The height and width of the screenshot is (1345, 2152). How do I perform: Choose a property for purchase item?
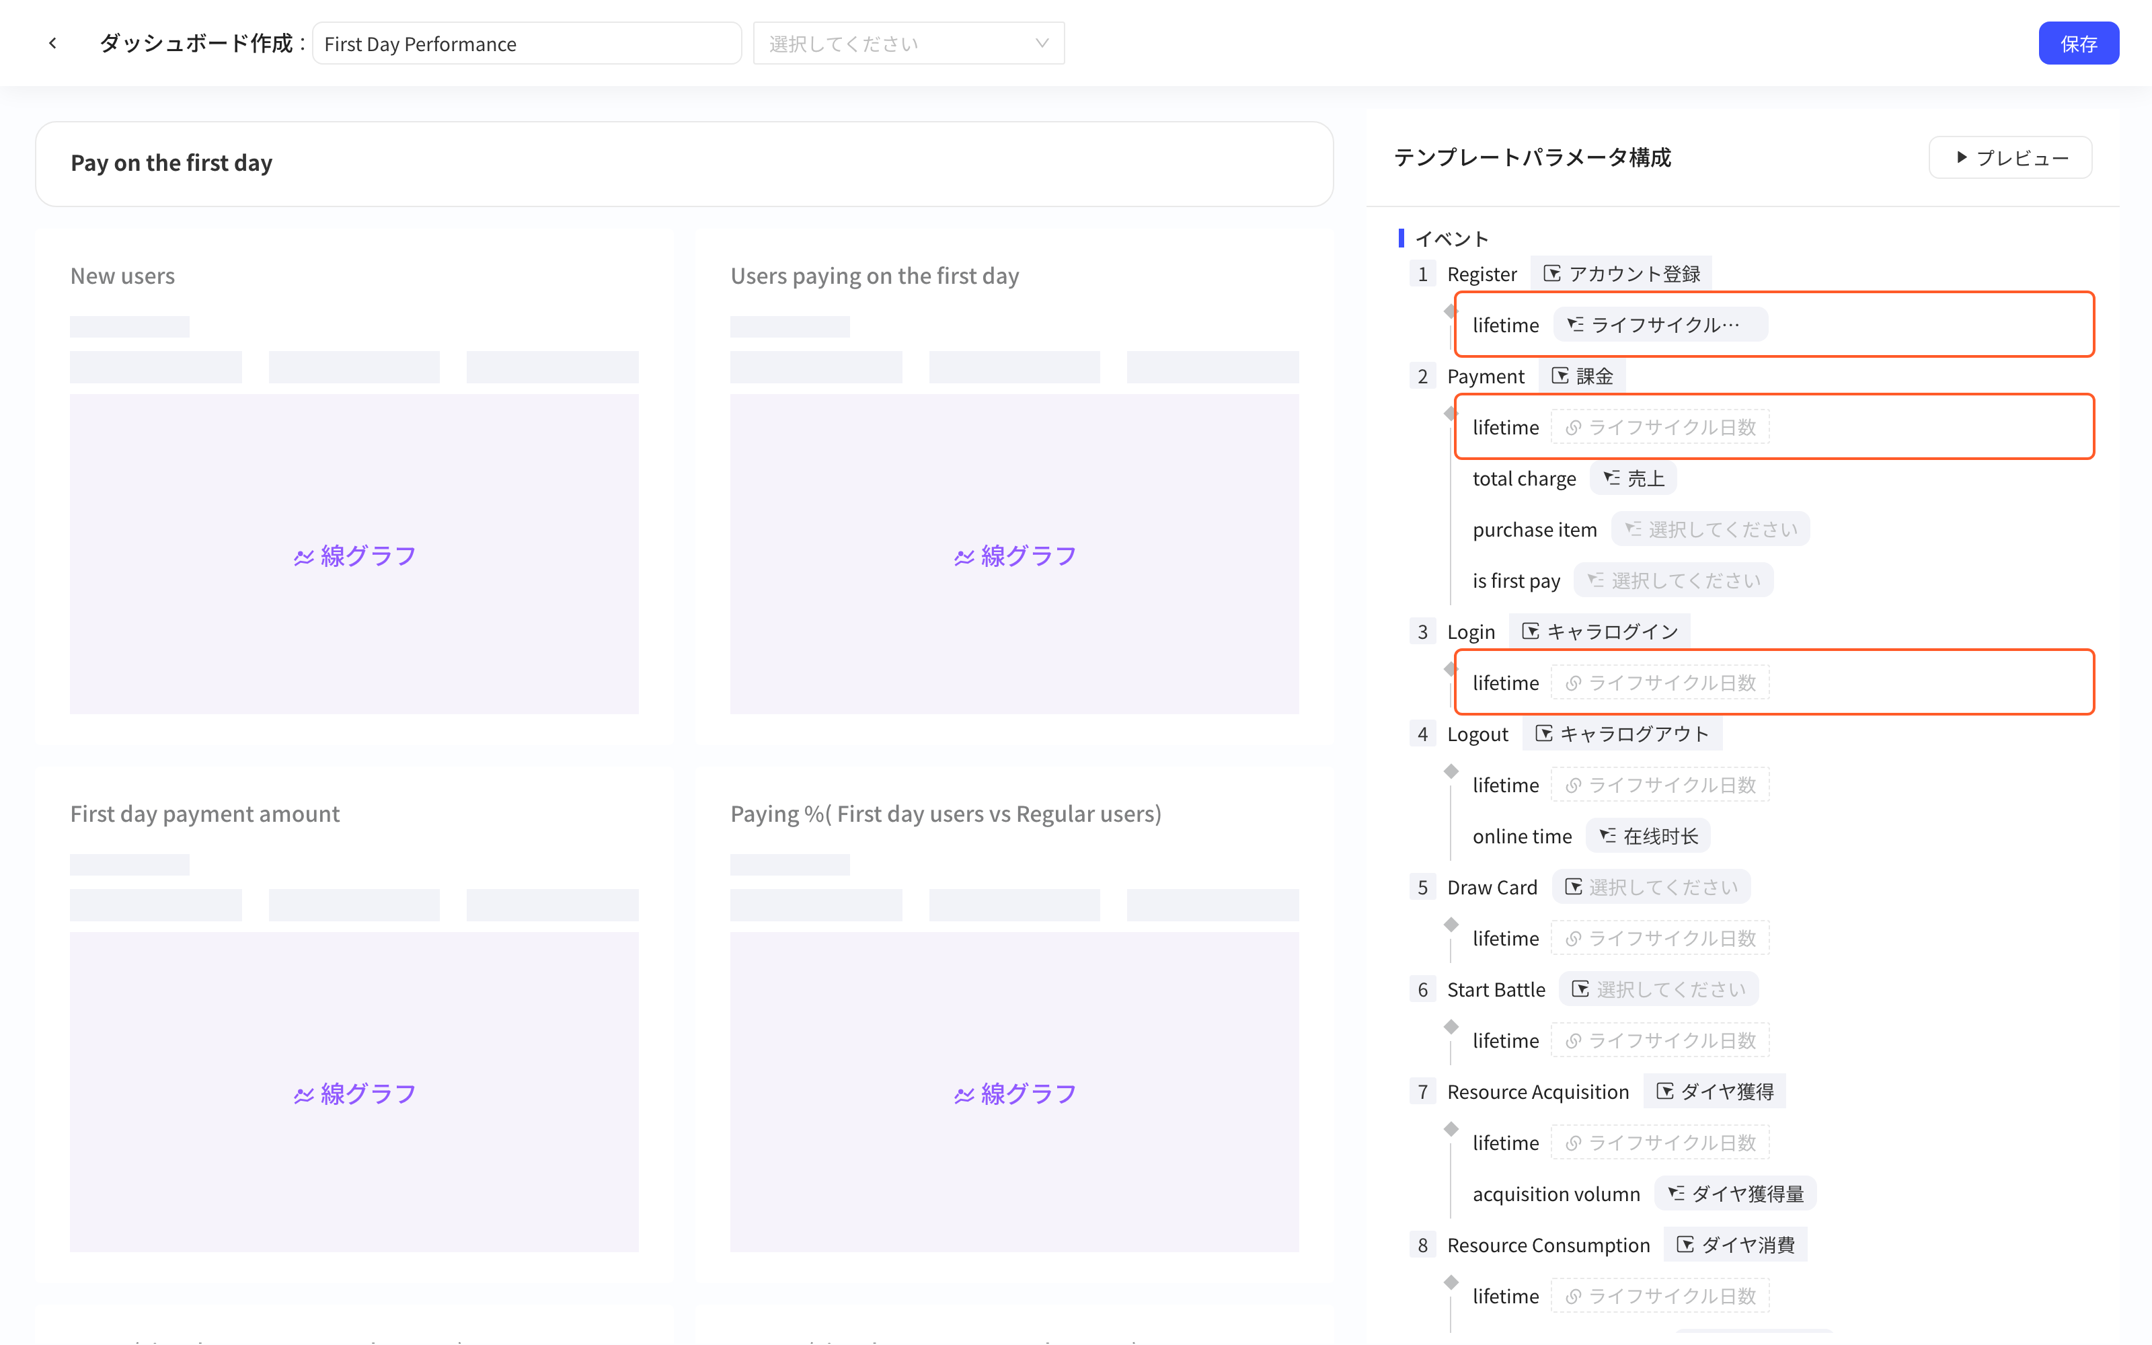[1710, 529]
